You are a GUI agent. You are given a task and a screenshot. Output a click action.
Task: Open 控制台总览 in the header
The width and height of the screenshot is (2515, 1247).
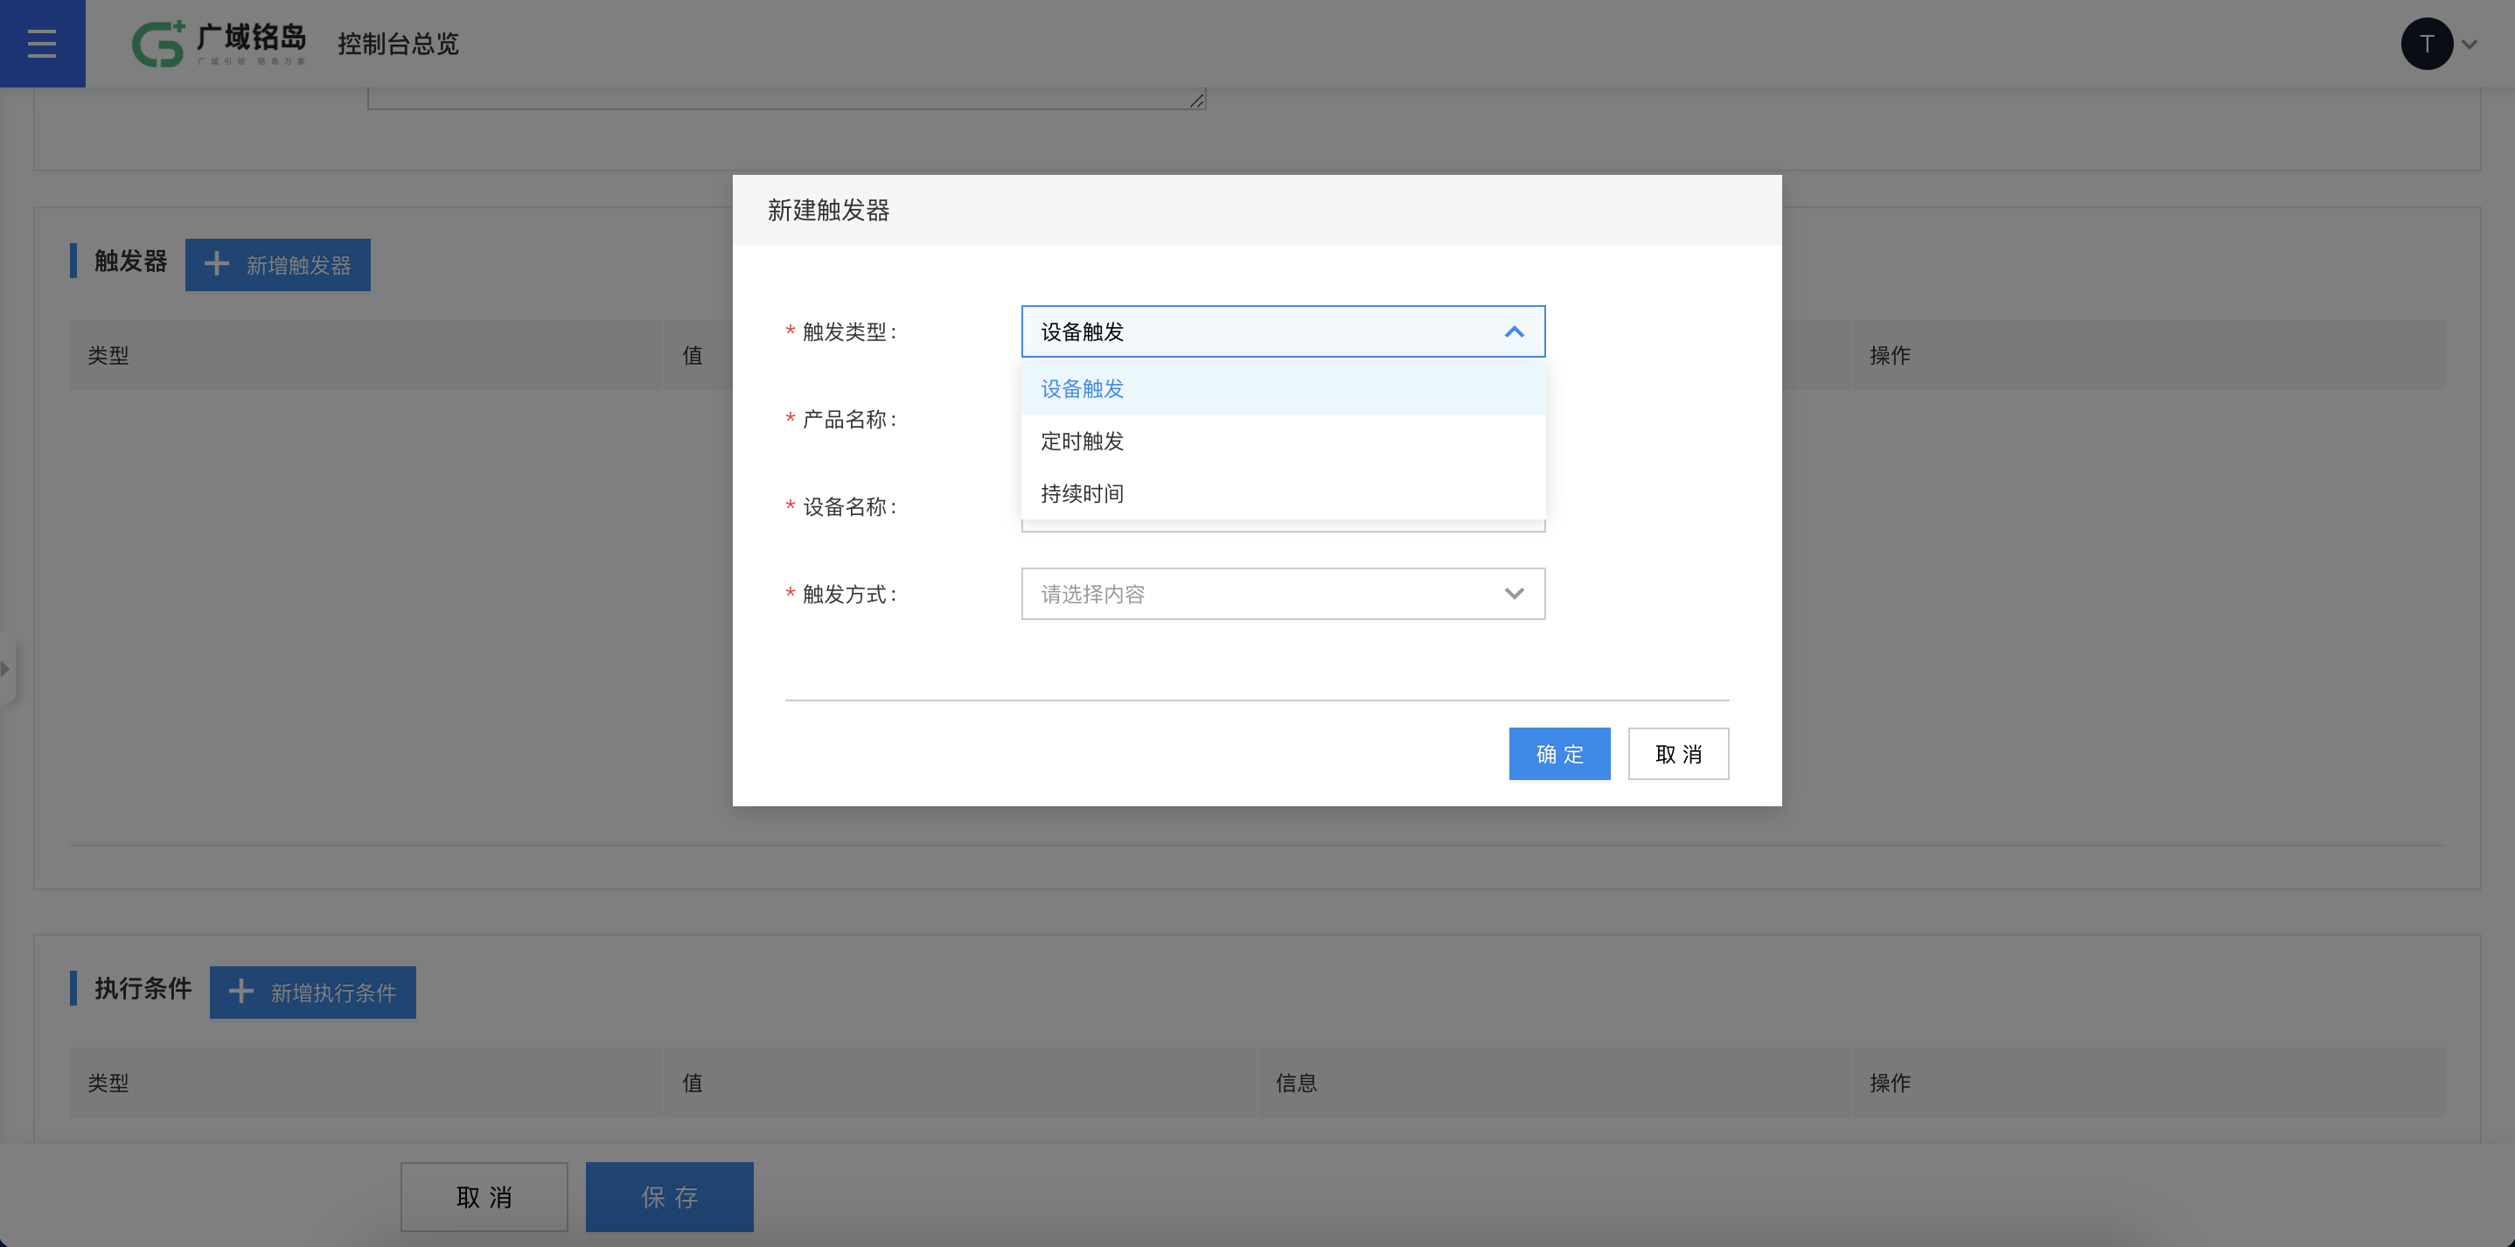click(x=399, y=44)
